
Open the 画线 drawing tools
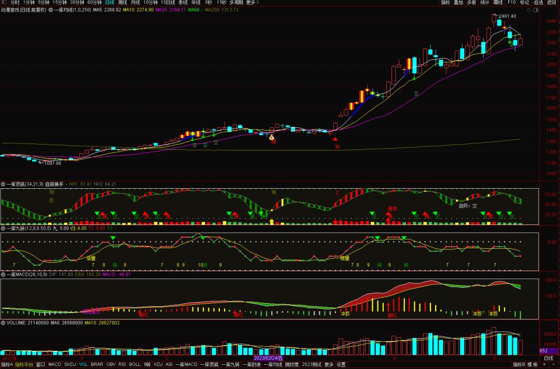pyautogui.click(x=498, y=2)
